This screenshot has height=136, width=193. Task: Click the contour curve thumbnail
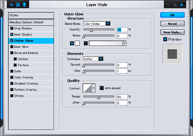point(87,88)
